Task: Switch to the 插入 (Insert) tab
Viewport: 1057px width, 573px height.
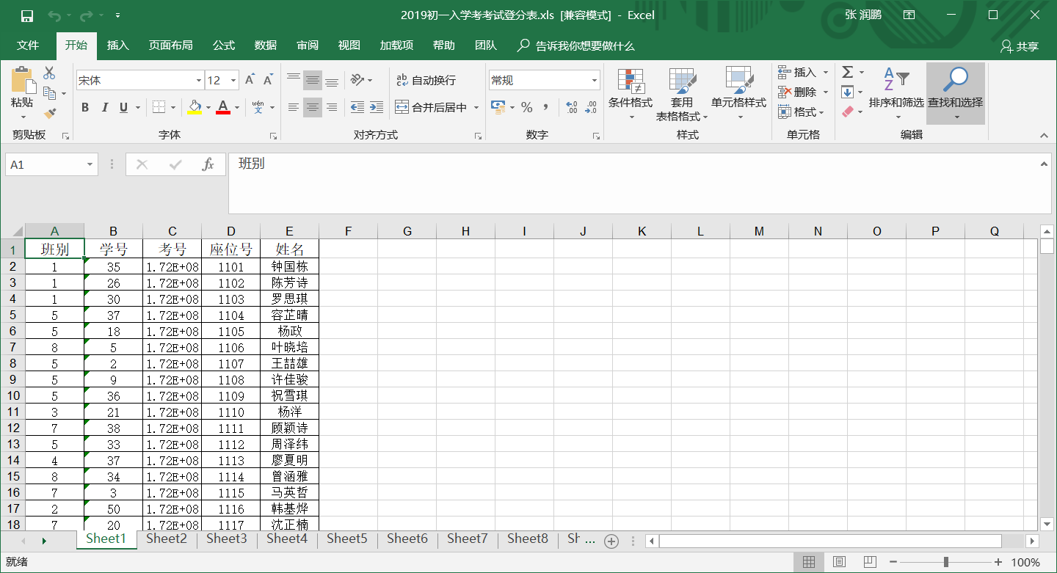Action: click(117, 45)
